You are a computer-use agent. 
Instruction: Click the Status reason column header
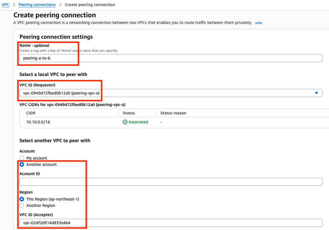click(173, 113)
